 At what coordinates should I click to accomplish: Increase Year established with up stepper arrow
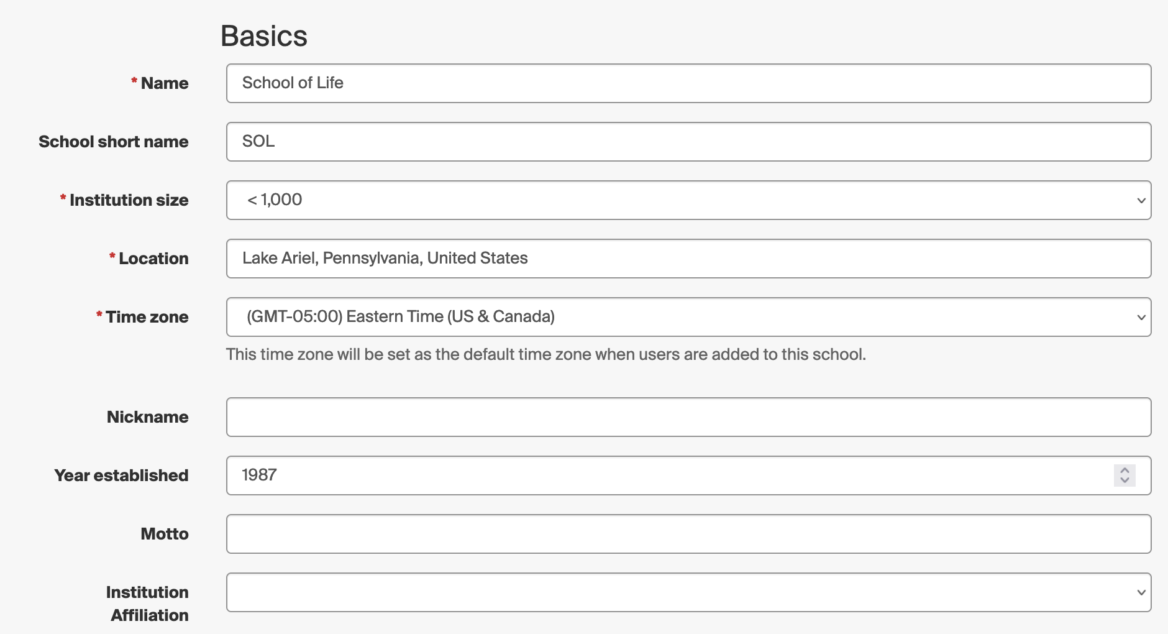pos(1125,471)
